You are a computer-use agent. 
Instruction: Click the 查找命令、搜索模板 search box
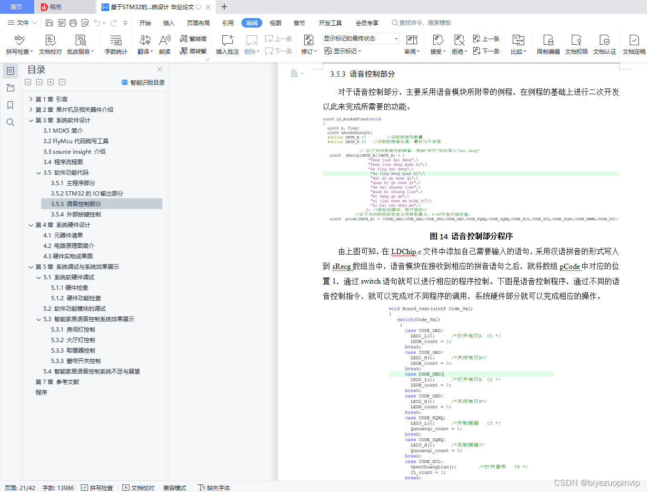tap(421, 23)
